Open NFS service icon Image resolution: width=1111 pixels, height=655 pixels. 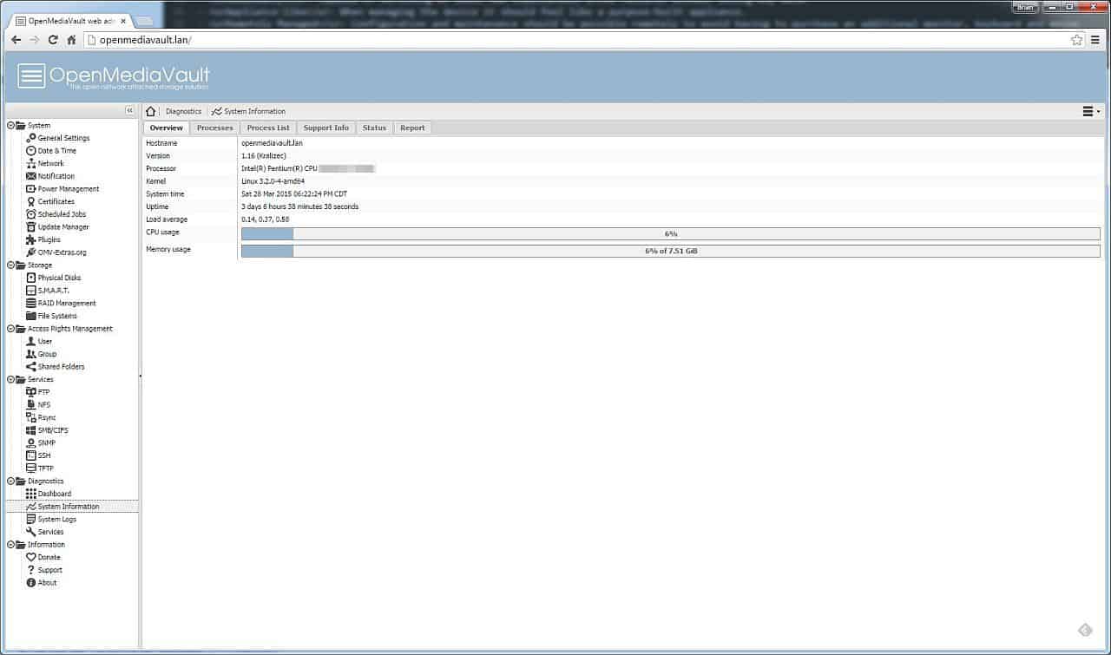click(x=31, y=405)
